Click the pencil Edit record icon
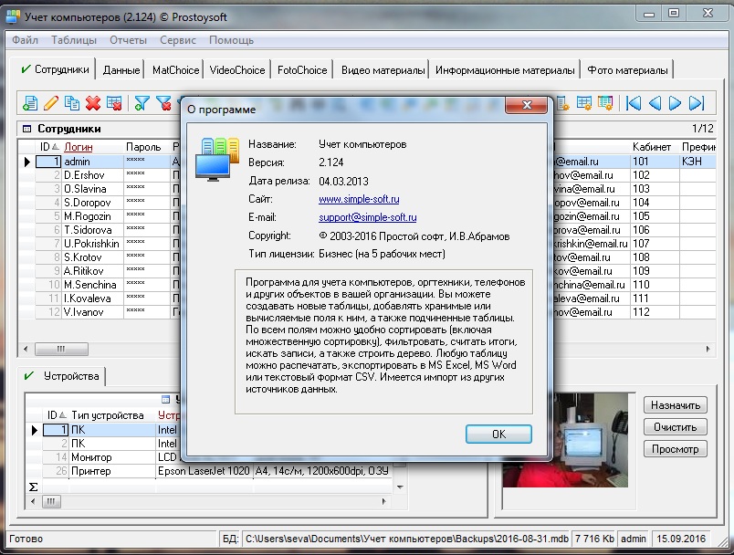734x555 pixels. click(51, 103)
